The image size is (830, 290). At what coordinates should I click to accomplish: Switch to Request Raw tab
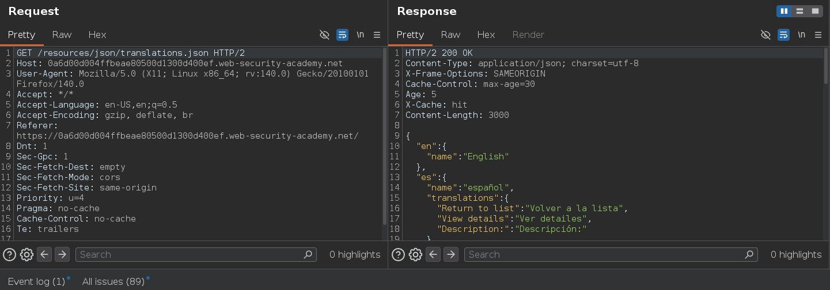pyautogui.click(x=62, y=35)
